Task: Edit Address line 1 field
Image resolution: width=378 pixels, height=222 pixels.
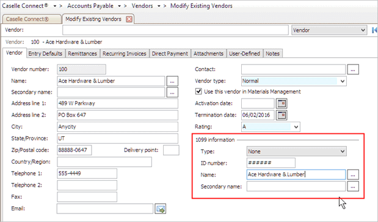Action: click(118, 103)
